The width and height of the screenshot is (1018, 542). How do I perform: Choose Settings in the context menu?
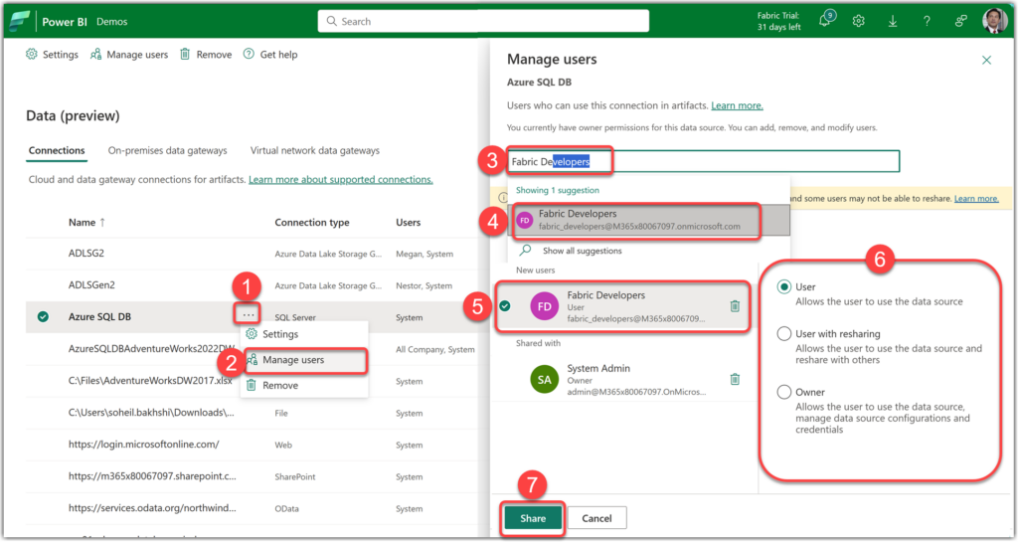pos(304,334)
